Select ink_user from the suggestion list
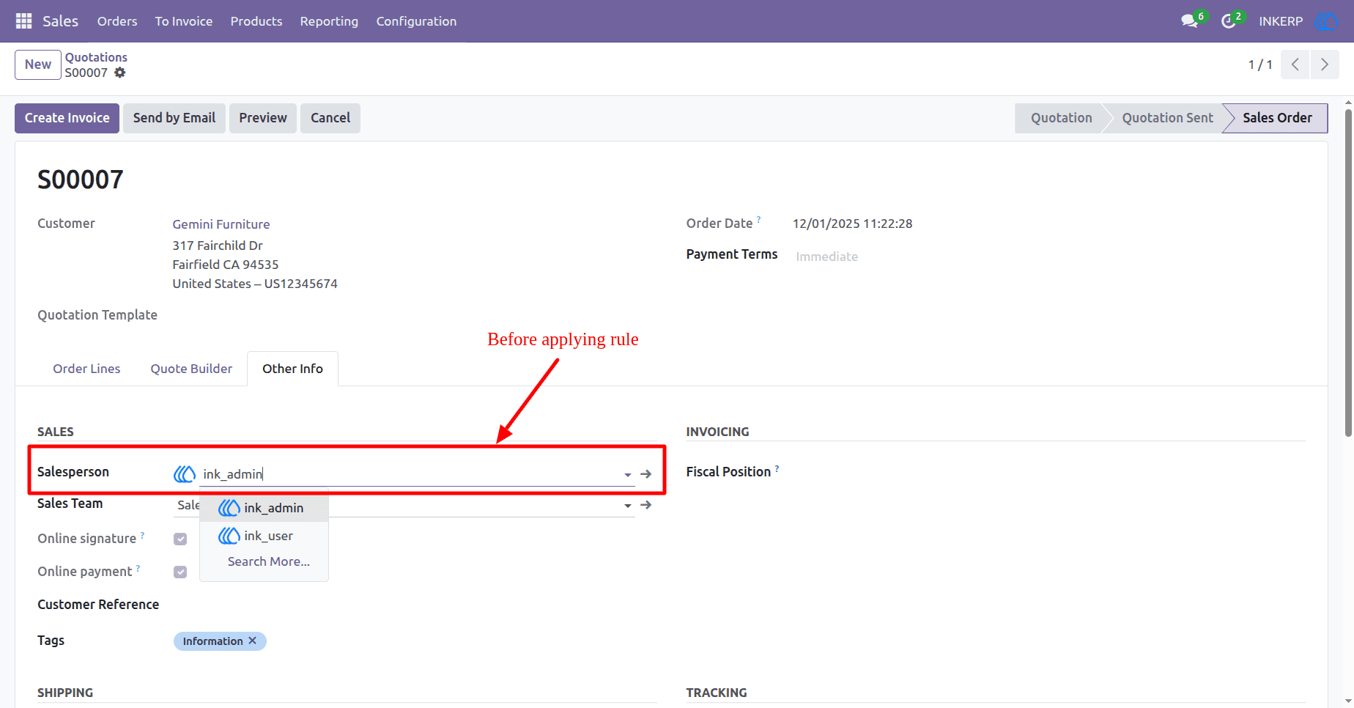 pos(264,536)
